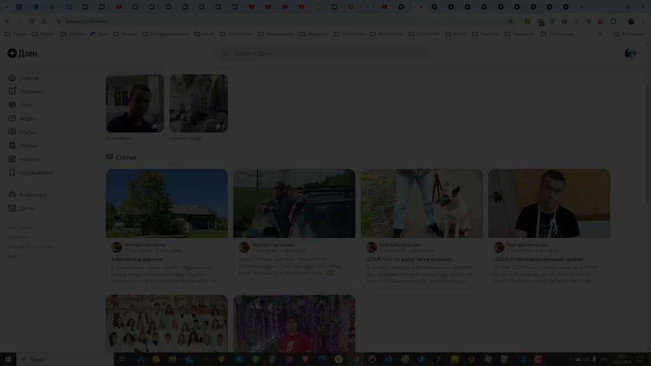Image resolution: width=651 pixels, height=366 pixels.
Task: Click the Дзен logo in header
Action: [x=22, y=53]
